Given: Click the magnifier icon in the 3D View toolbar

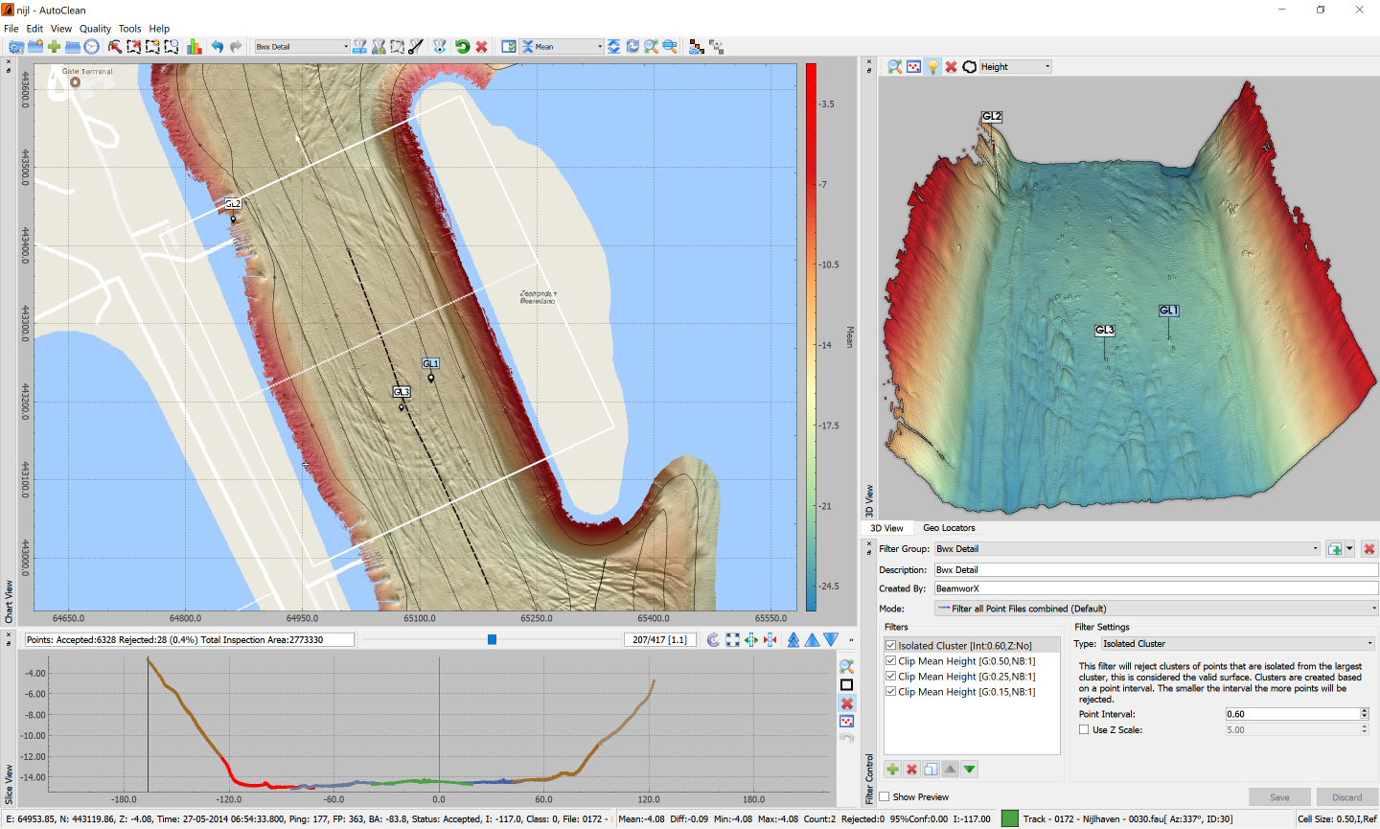Looking at the screenshot, I should pyautogui.click(x=894, y=66).
